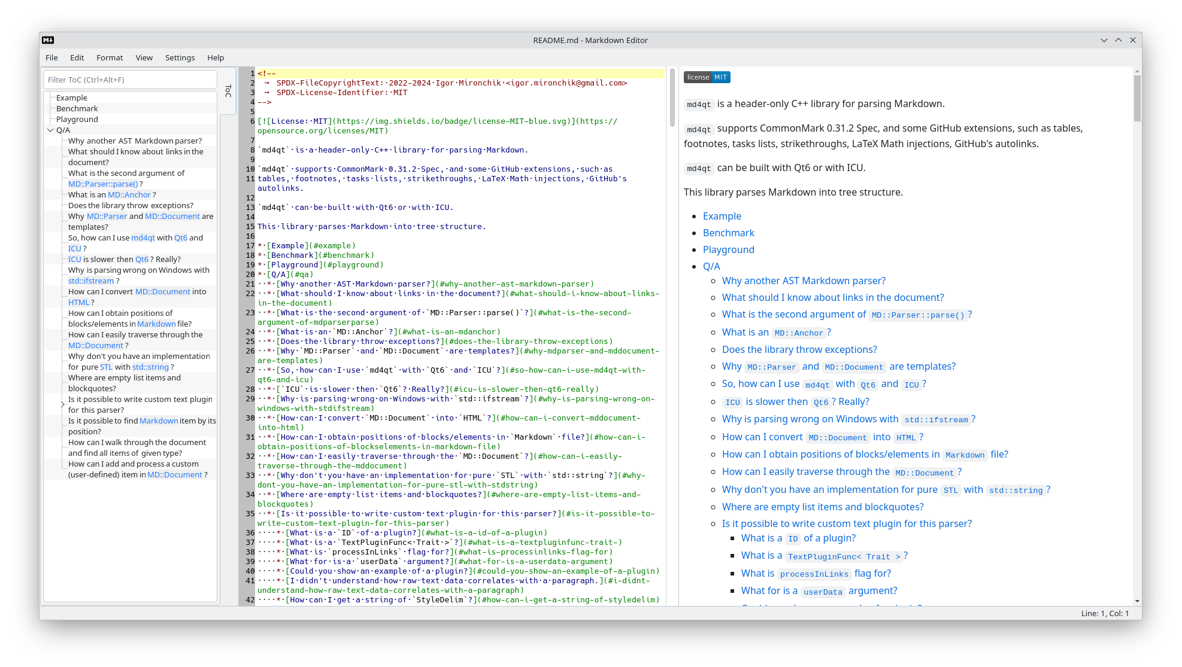This screenshot has width=1182, height=667.
Task: Open the Settings menu
Action: [180, 57]
